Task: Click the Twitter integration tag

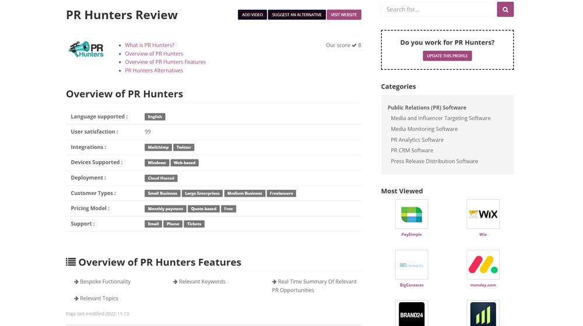Action: coord(184,147)
